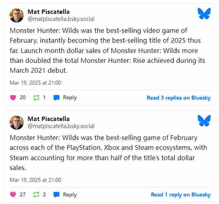The image size is (219, 204).
Task: Click the Reply text on second post
Action: [70, 195]
